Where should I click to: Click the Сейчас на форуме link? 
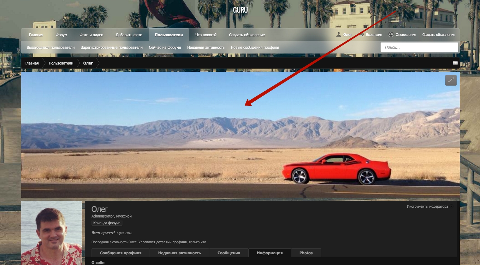coord(165,48)
